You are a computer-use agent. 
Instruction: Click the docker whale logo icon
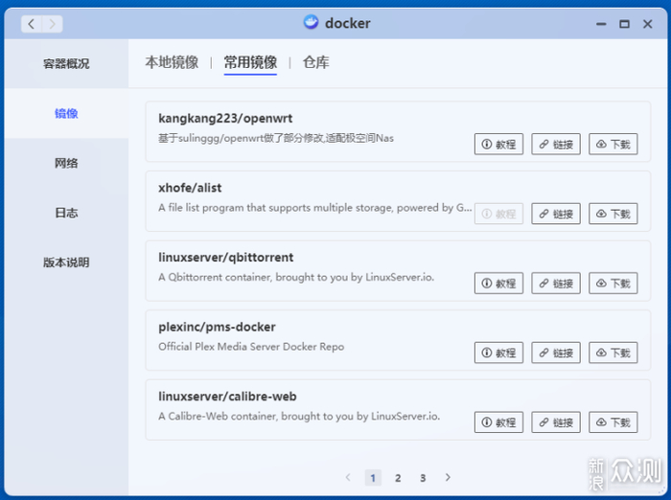[312, 22]
